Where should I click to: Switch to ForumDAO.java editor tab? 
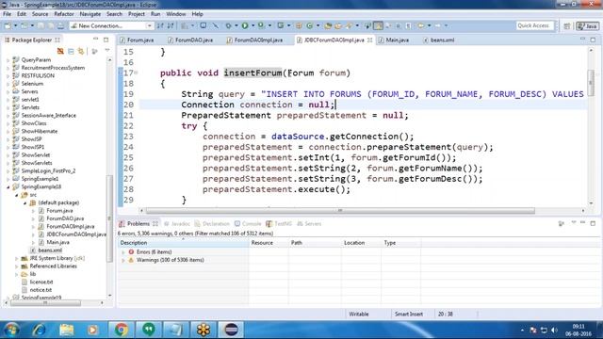(x=190, y=40)
